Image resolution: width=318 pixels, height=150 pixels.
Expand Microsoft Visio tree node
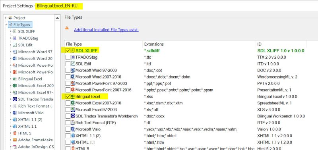[x=10, y=113]
